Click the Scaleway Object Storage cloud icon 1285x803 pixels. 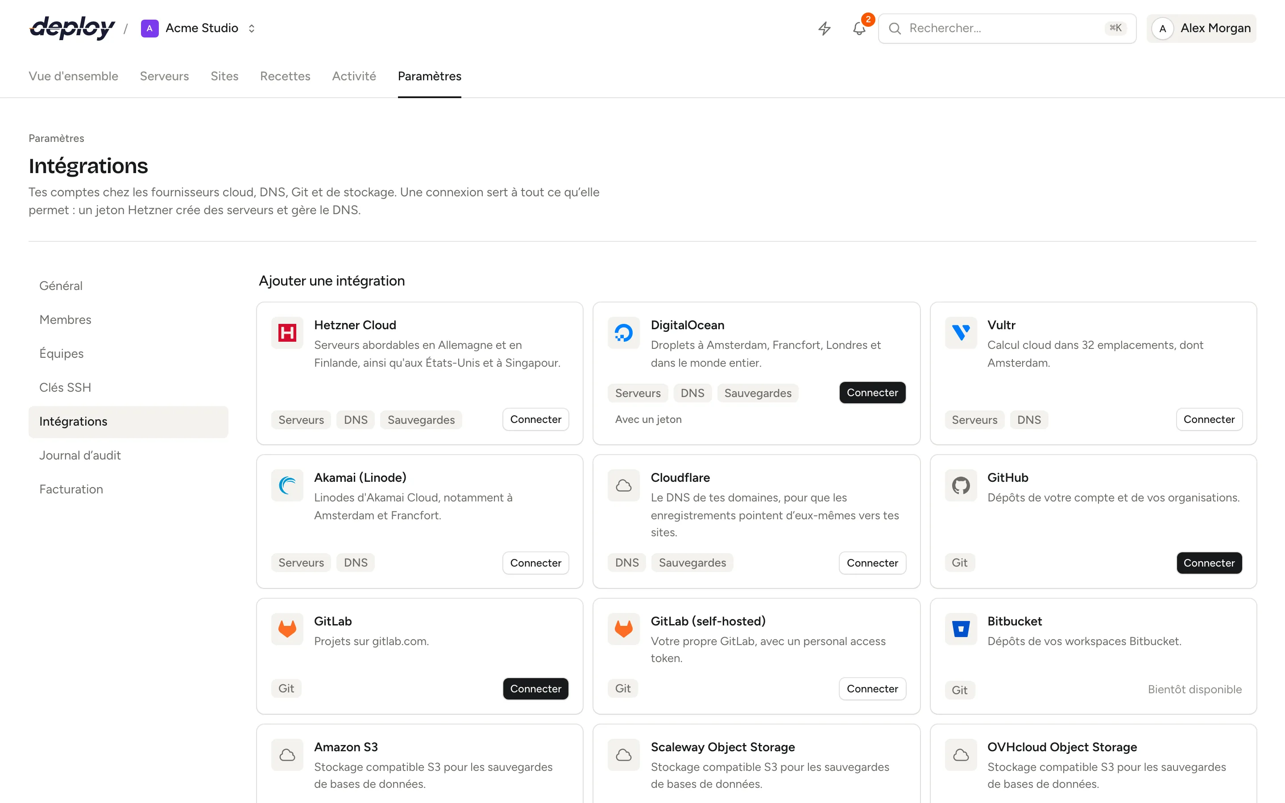[623, 755]
